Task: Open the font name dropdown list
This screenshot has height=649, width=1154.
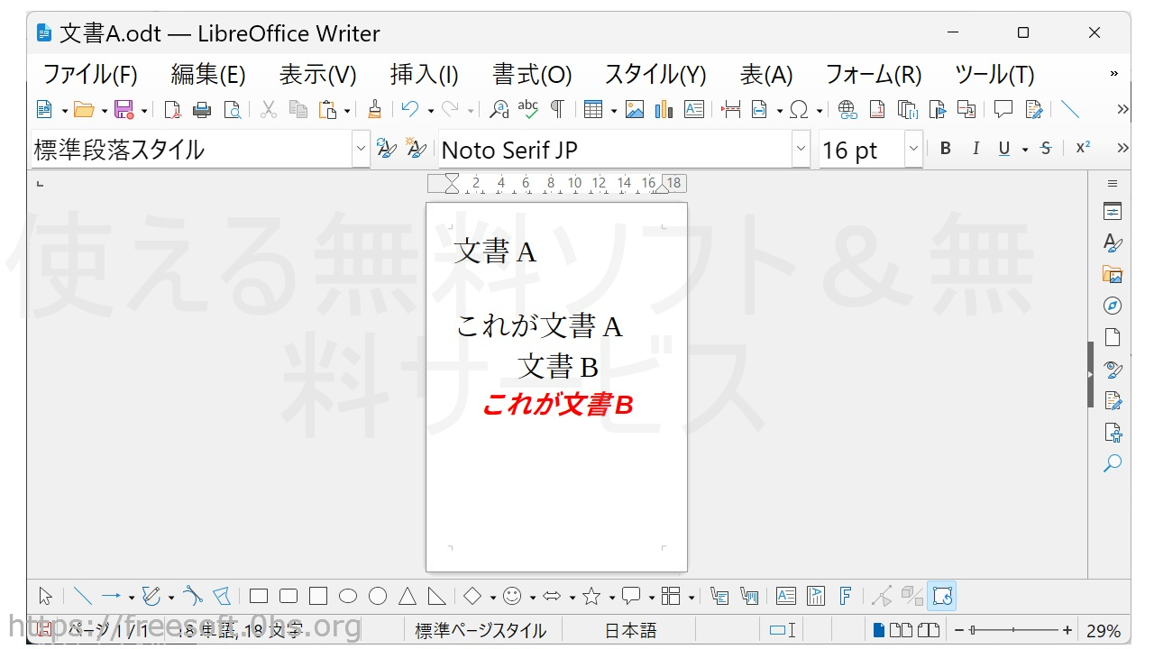Action: point(801,149)
